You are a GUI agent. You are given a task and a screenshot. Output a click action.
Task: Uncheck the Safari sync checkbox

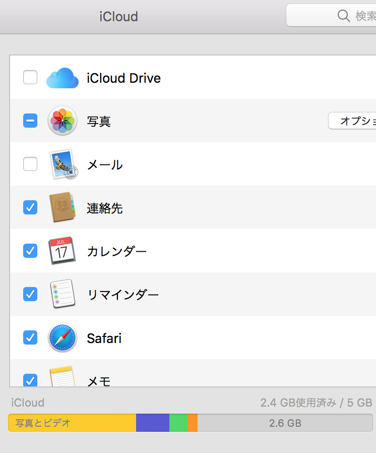[x=30, y=337]
